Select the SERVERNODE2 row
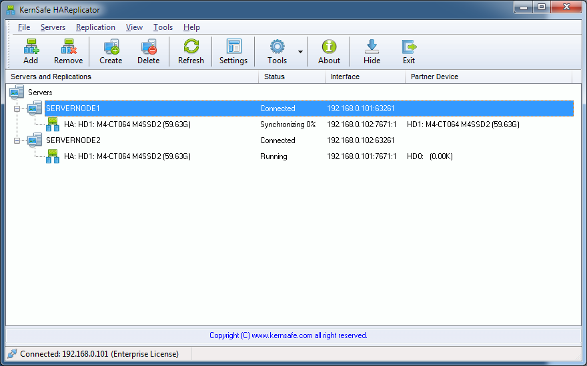This screenshot has width=587, height=366. [73, 140]
